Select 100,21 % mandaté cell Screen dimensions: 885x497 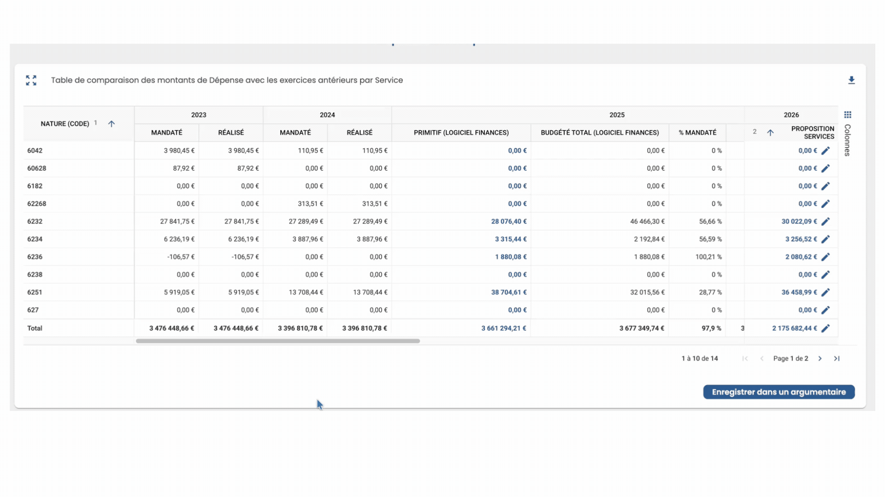pyautogui.click(x=708, y=257)
